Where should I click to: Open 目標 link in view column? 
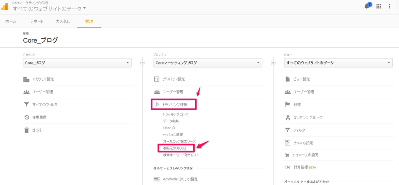(297, 105)
